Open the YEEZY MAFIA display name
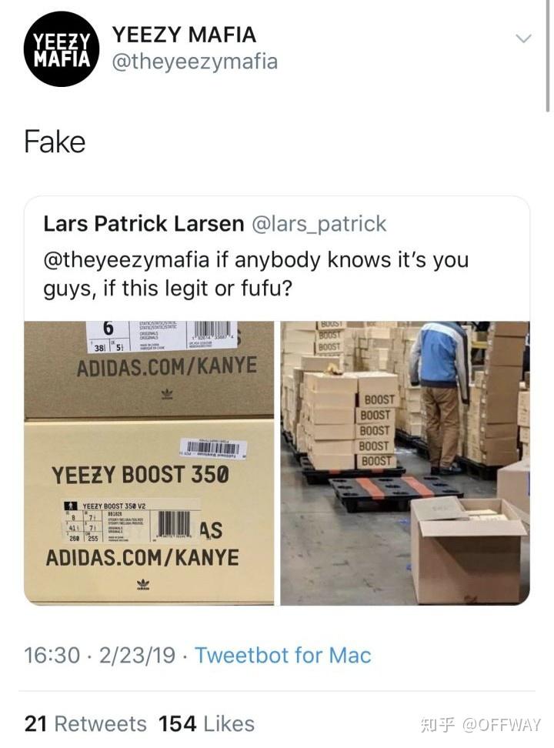Image resolution: width=554 pixels, height=748 pixels. point(184,35)
